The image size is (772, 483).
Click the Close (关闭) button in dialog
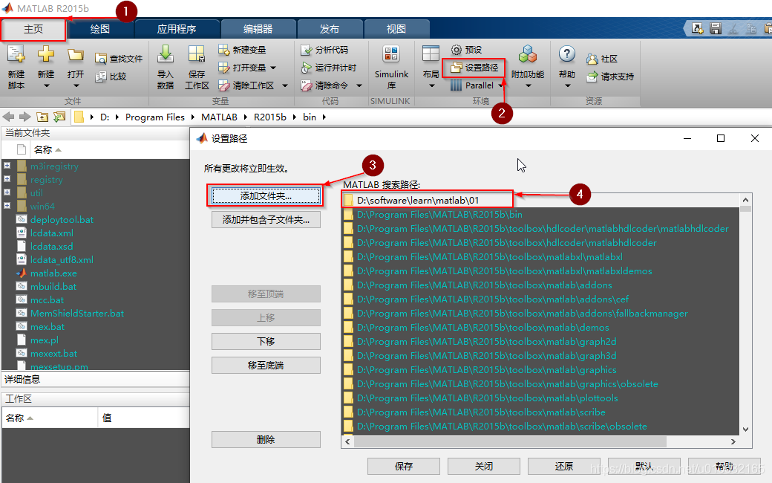coord(484,466)
